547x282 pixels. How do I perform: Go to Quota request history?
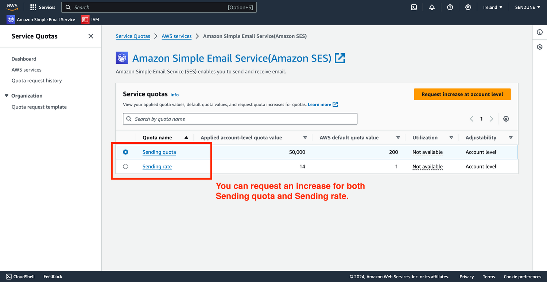(x=37, y=81)
